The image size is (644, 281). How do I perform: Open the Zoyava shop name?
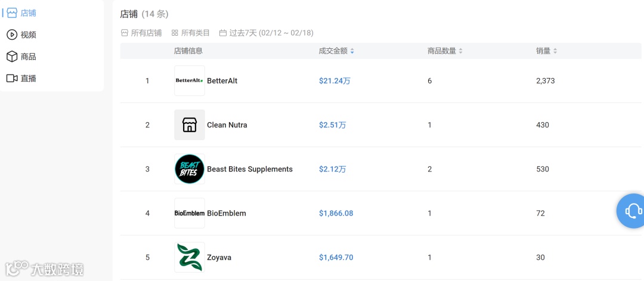pos(219,258)
